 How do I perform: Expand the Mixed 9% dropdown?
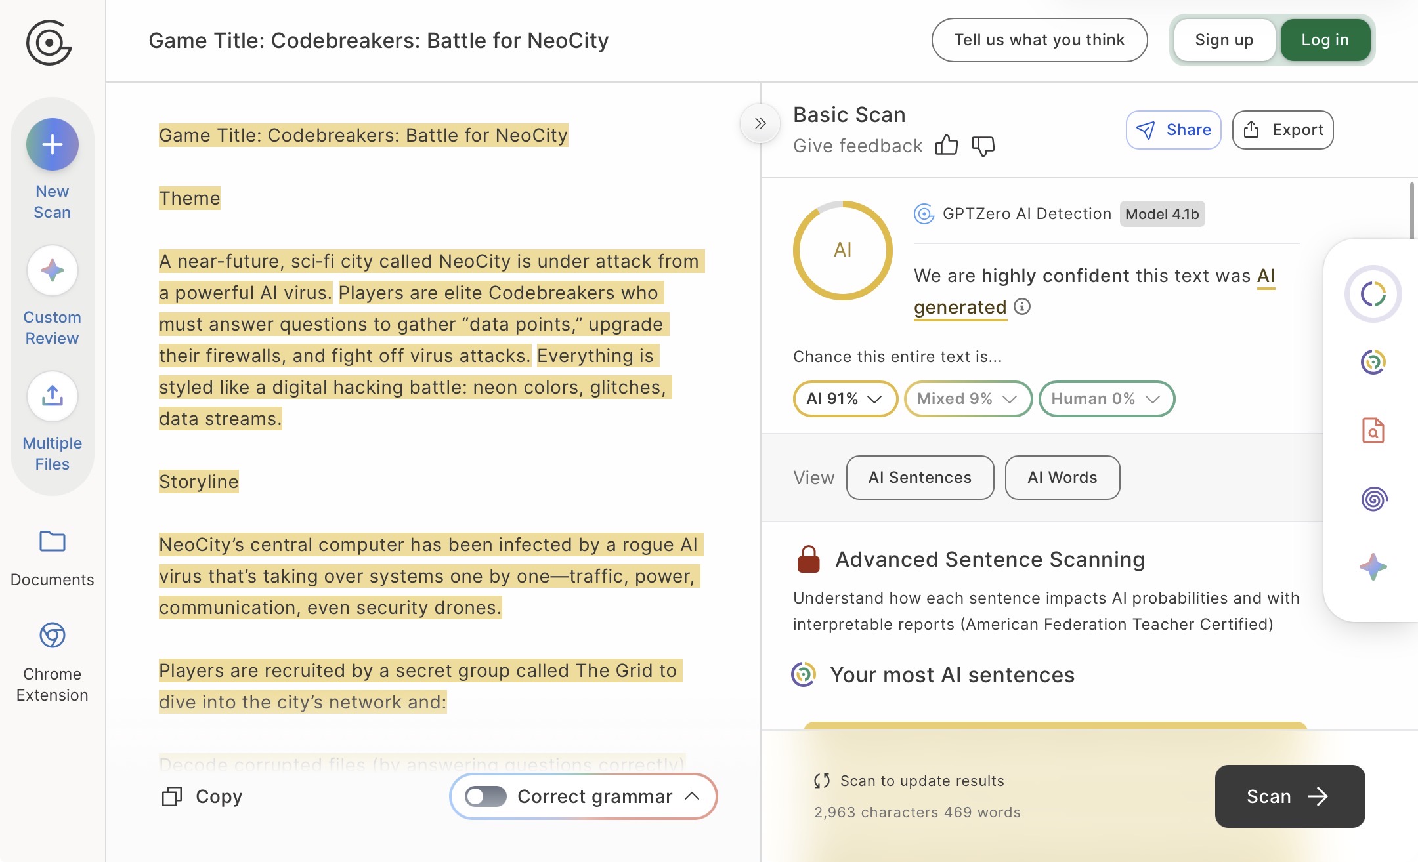click(x=968, y=399)
